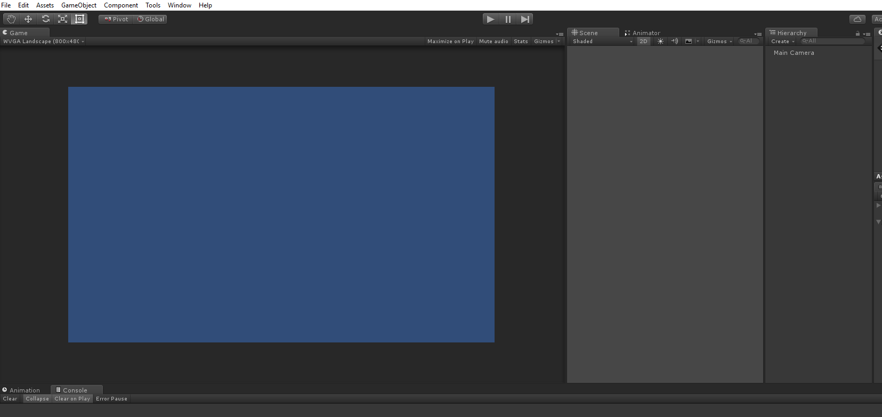The image size is (882, 417).
Task: Open the Assets menu
Action: pyautogui.click(x=45, y=5)
